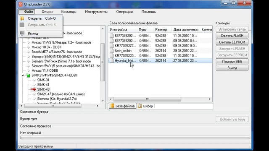Select the SIMK-43 tree item

[43, 89]
